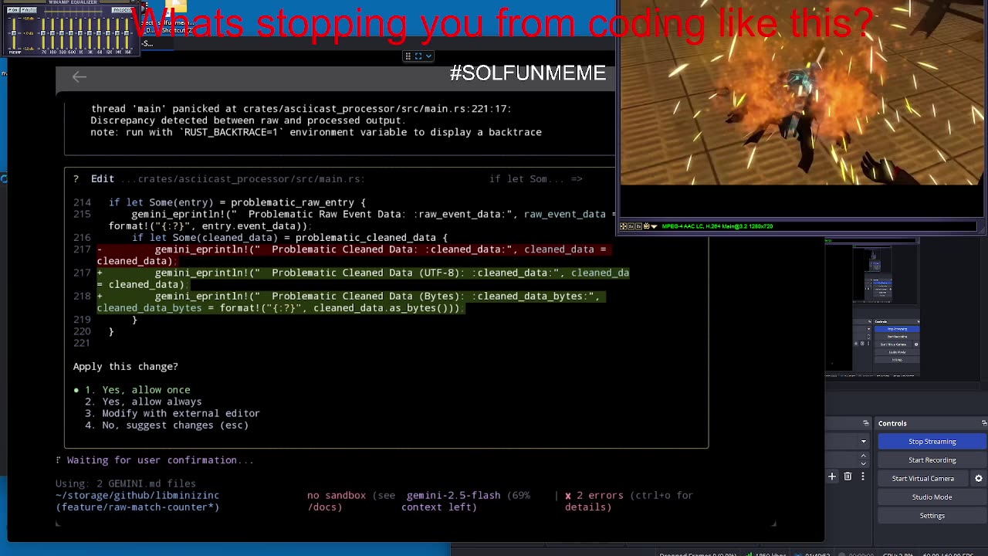Adjust the 70 Hz equalizer slider
This screenshot has width=988, height=556.
43,33
